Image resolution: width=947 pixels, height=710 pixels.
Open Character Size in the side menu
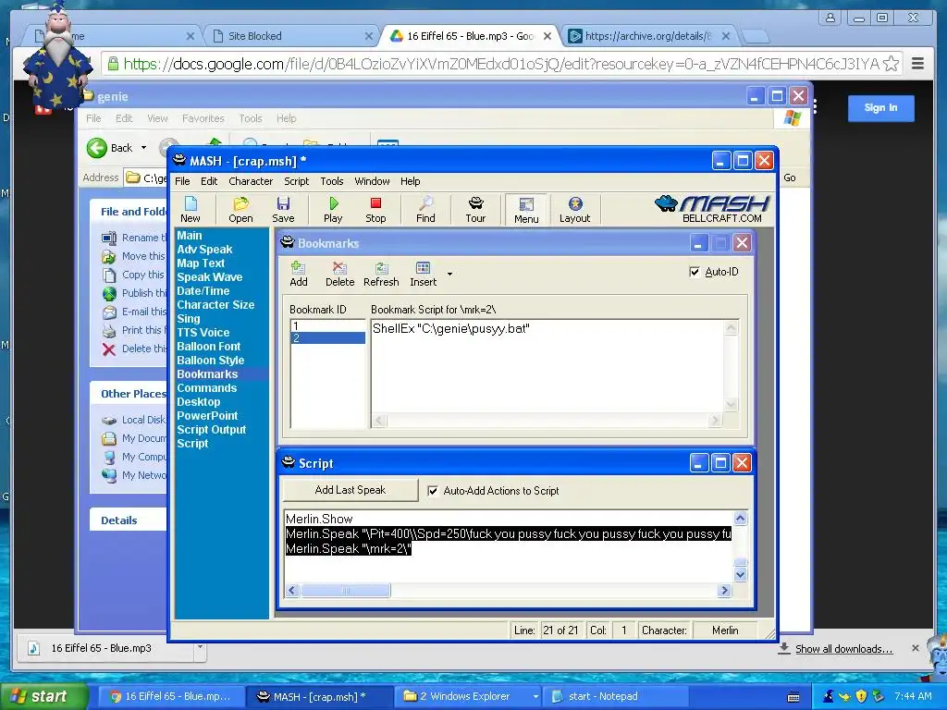click(215, 305)
